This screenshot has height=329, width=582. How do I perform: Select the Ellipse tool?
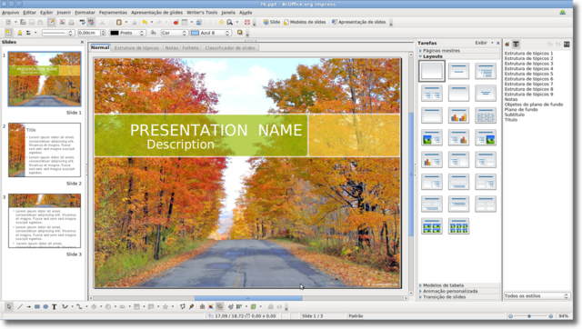(45, 307)
